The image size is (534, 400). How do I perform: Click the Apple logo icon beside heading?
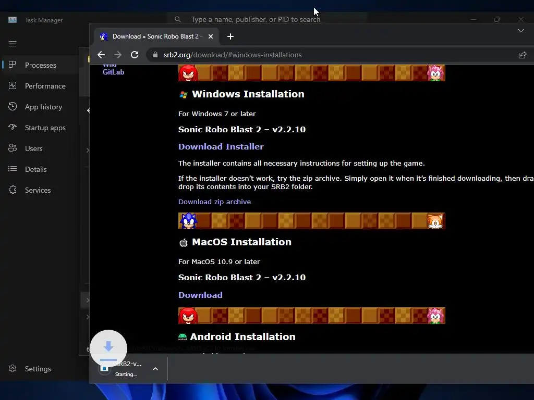[x=183, y=243]
